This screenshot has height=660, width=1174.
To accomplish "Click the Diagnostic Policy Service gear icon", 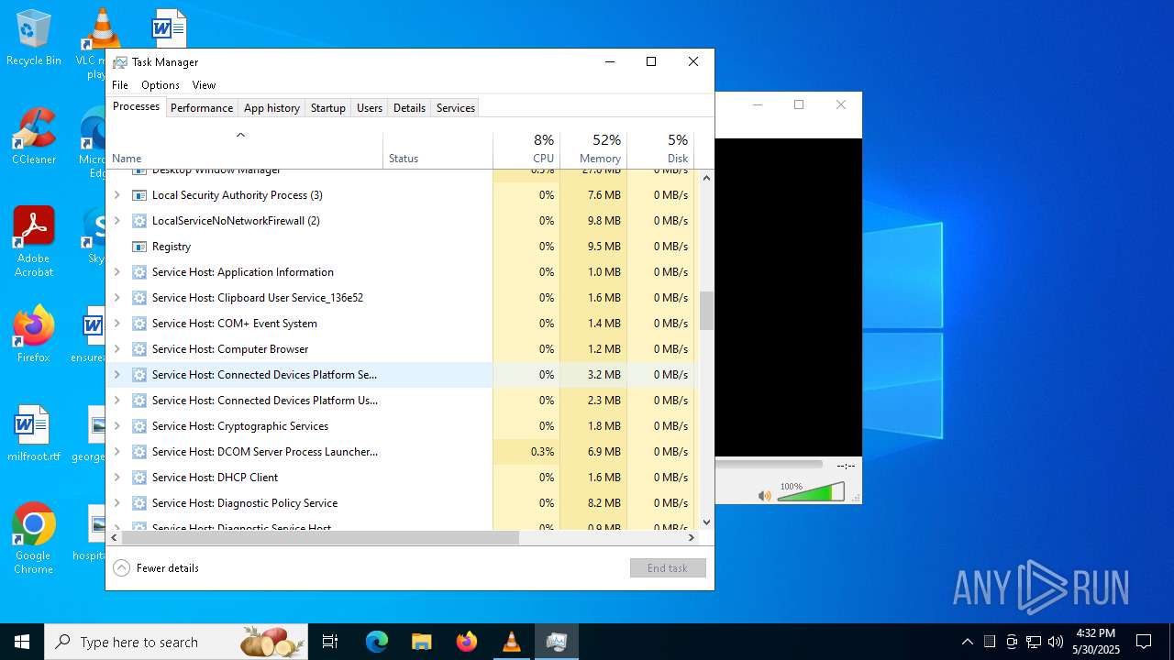I will point(139,503).
